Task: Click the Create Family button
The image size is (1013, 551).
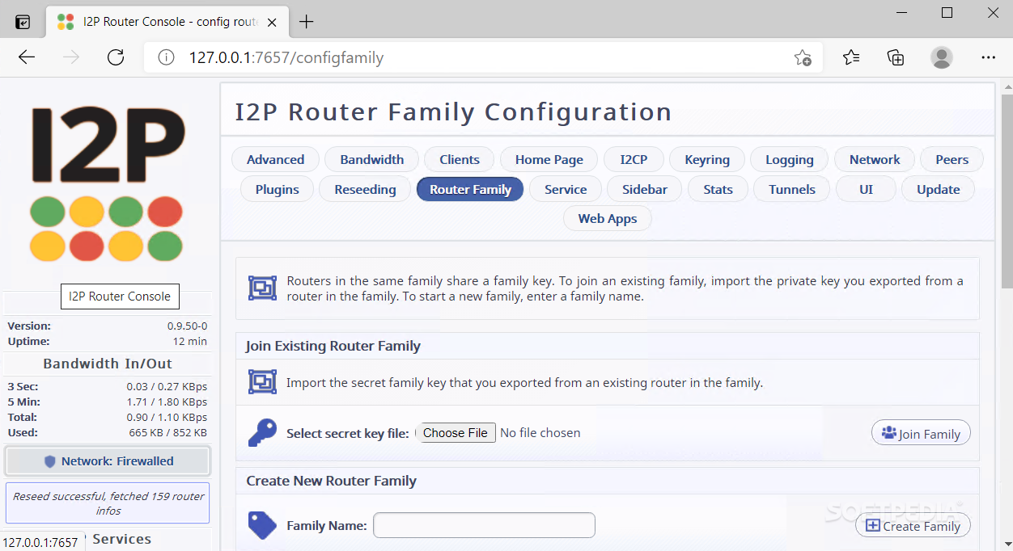Action: click(x=913, y=526)
